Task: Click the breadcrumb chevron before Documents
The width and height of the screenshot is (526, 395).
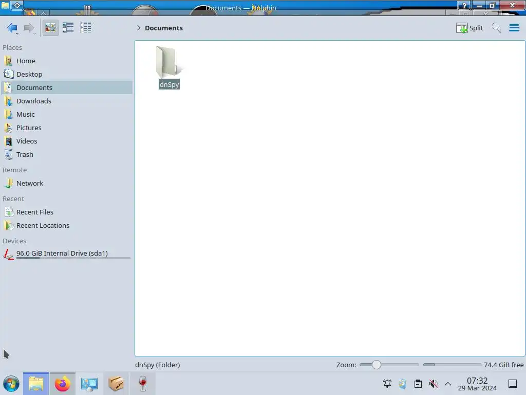Action: (x=139, y=28)
